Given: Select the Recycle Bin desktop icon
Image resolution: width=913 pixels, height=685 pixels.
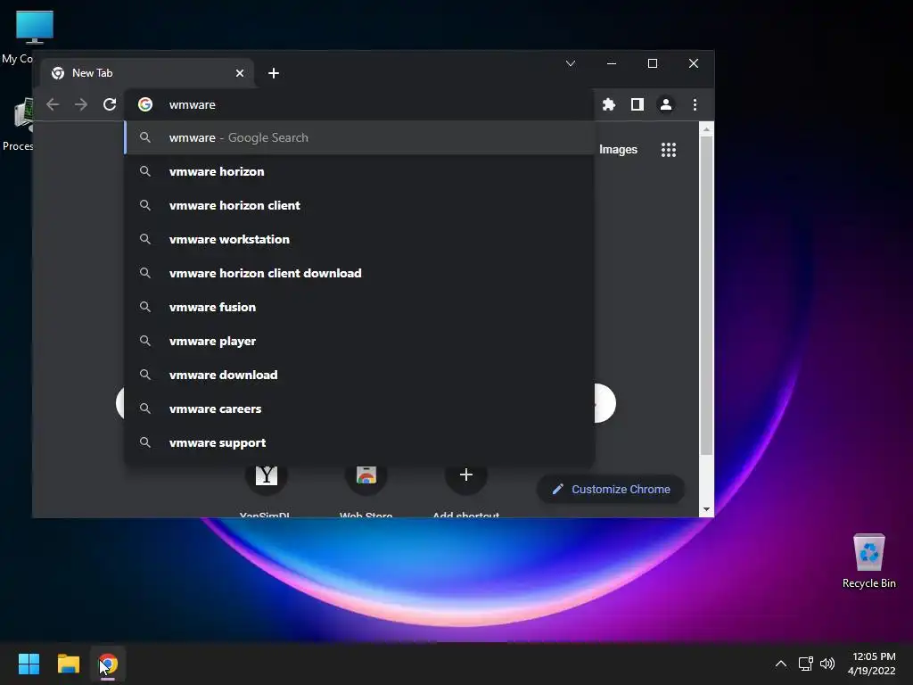Looking at the screenshot, I should coord(868,560).
